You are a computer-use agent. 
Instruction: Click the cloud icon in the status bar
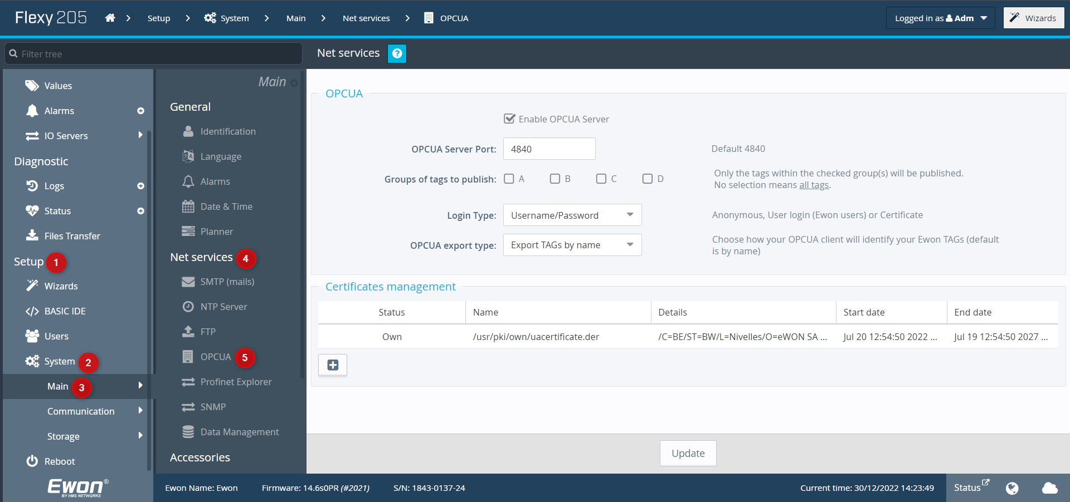pos(1049,488)
